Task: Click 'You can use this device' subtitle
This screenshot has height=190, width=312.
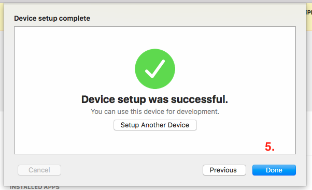Action: tap(155, 111)
